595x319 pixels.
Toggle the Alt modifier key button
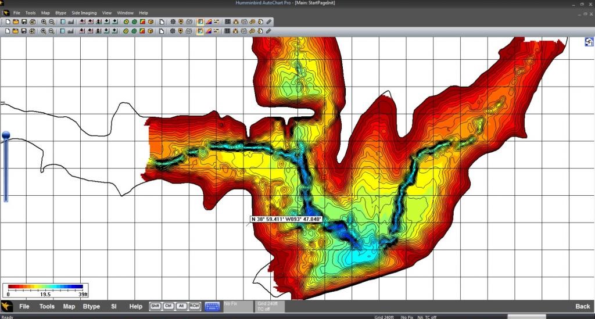point(181,306)
